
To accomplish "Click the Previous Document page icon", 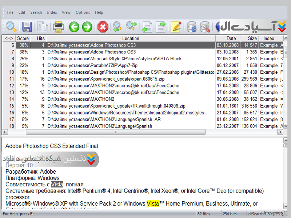I will (147, 27).
